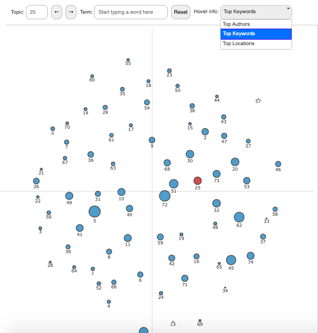Click the Reset button
The height and width of the screenshot is (333, 318).
click(x=180, y=12)
